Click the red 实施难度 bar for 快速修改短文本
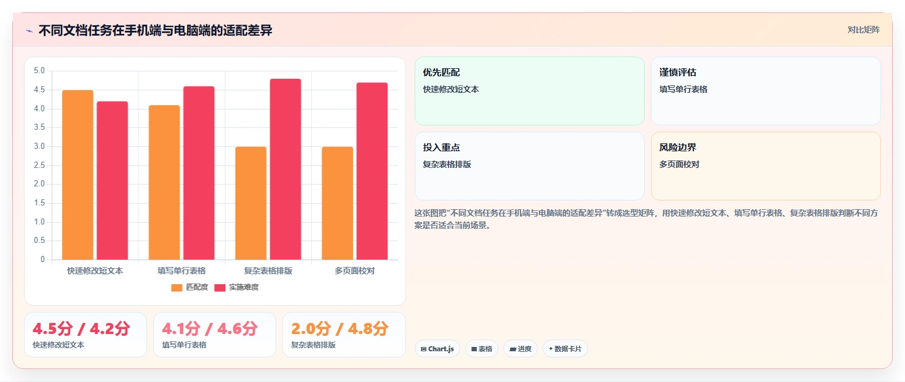 pos(113,180)
